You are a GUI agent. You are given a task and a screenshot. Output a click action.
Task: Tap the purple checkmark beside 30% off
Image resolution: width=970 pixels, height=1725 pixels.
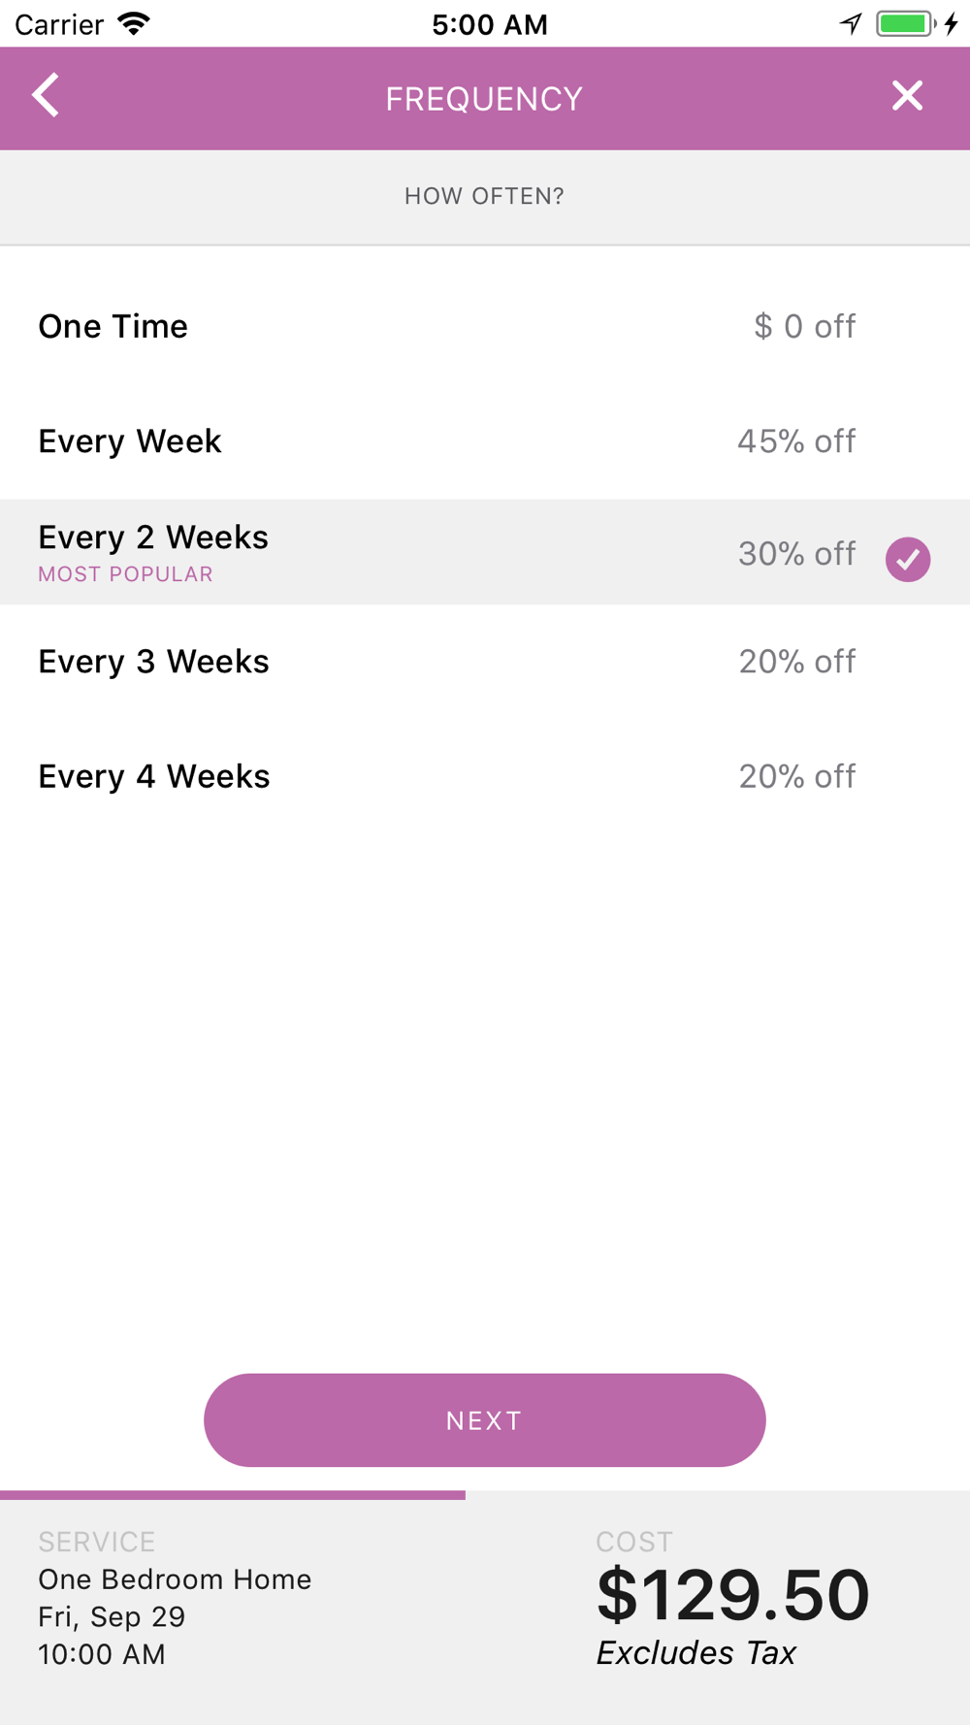tap(907, 559)
